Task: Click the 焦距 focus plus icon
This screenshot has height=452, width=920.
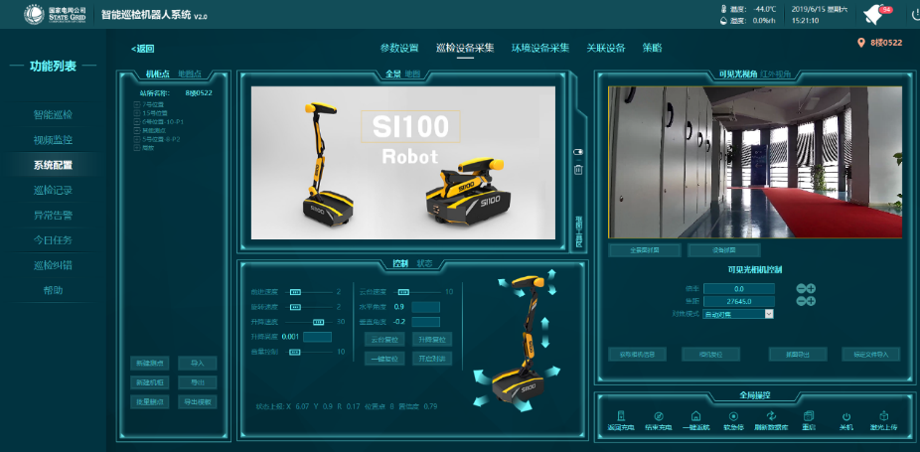Action: click(x=811, y=301)
